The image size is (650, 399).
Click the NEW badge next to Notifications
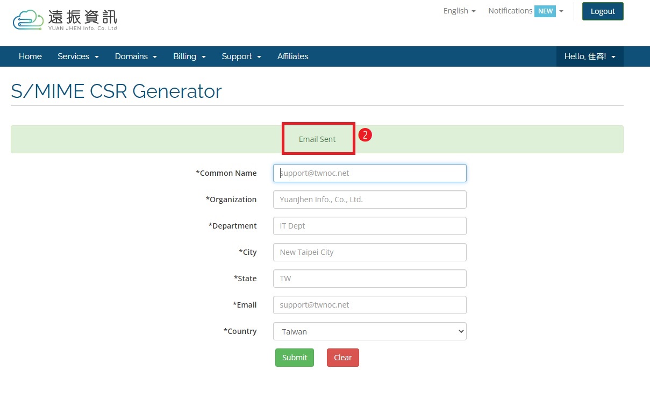[x=545, y=10]
